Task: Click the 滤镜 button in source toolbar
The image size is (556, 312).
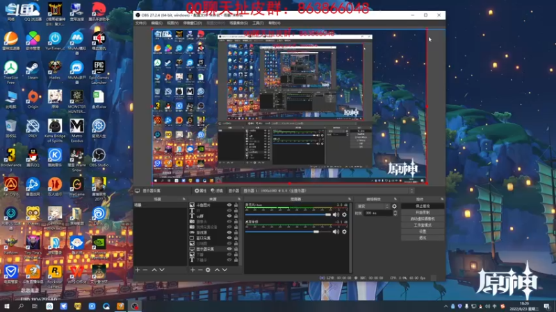Action: 217,191
